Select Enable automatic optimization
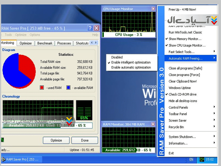This screenshot has height=166, width=221. click(131, 67)
